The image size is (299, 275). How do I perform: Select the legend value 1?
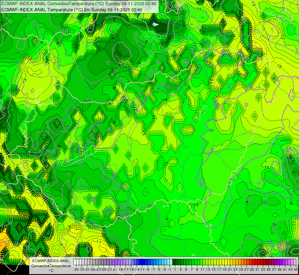[175, 269]
